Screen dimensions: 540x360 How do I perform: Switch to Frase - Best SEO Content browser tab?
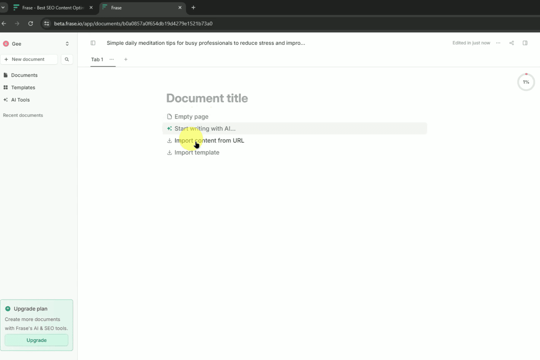coord(53,8)
